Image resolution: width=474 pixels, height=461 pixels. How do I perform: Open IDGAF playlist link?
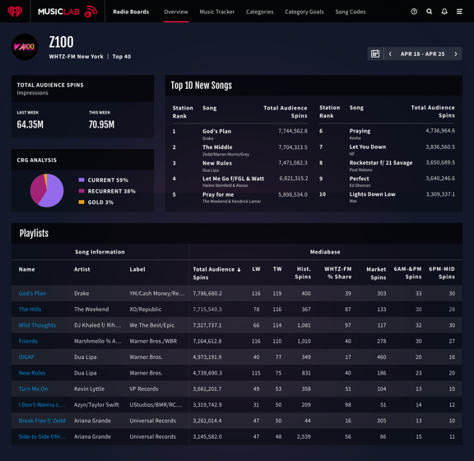26,357
